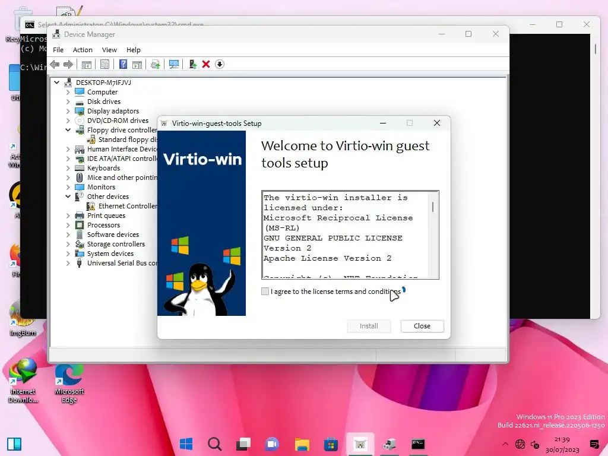Viewport: 608px width, 456px height.
Task: Open the Action menu in Device Manager
Action: point(83,50)
